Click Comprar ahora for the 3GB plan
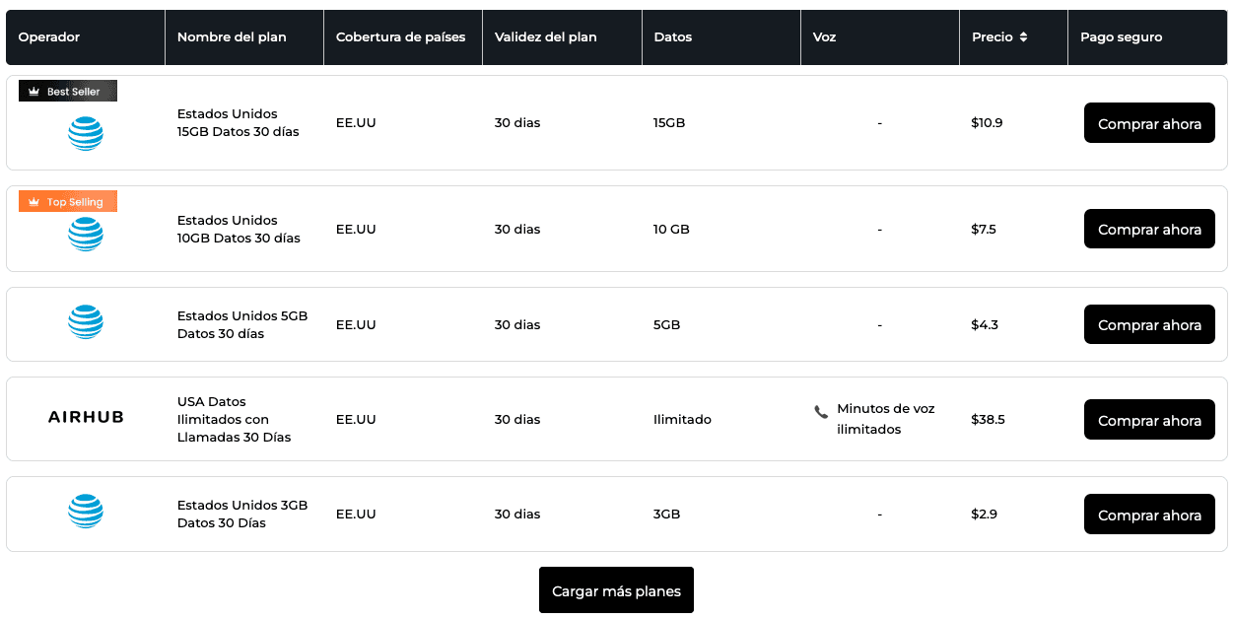The image size is (1233, 619). pos(1149,515)
